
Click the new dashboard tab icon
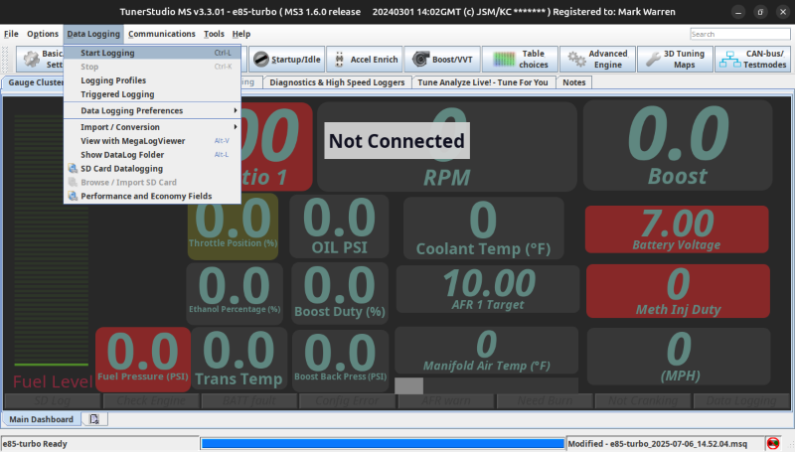pyautogui.click(x=94, y=419)
